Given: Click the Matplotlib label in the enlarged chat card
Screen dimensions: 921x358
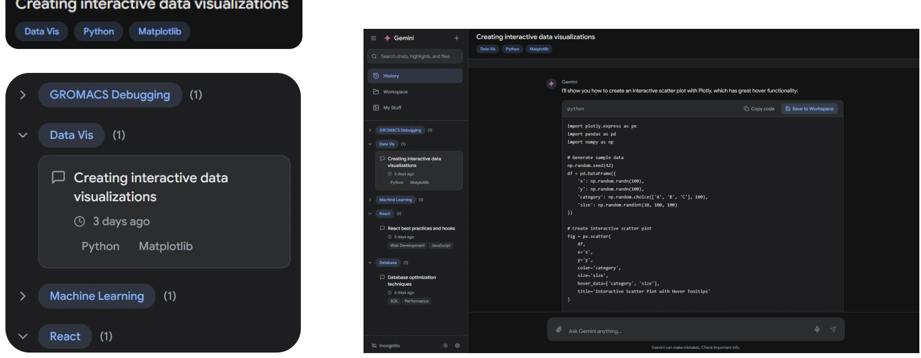Looking at the screenshot, I should pyautogui.click(x=166, y=246).
